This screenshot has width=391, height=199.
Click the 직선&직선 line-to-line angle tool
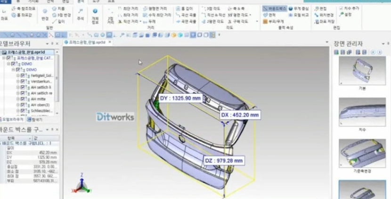[x=213, y=15]
